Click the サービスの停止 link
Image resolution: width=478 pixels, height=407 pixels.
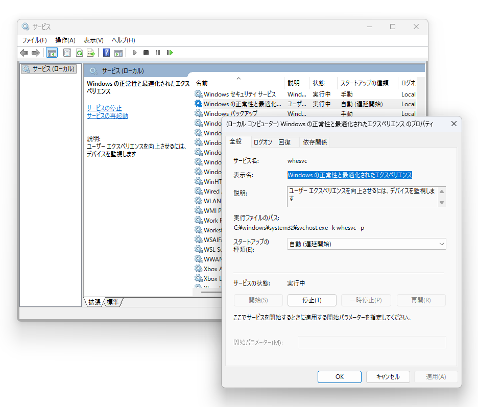click(x=104, y=108)
